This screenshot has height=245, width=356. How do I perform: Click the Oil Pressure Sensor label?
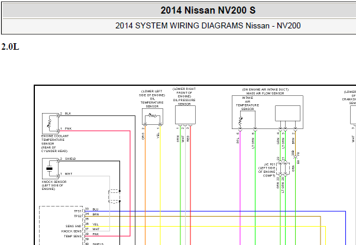tap(184, 96)
